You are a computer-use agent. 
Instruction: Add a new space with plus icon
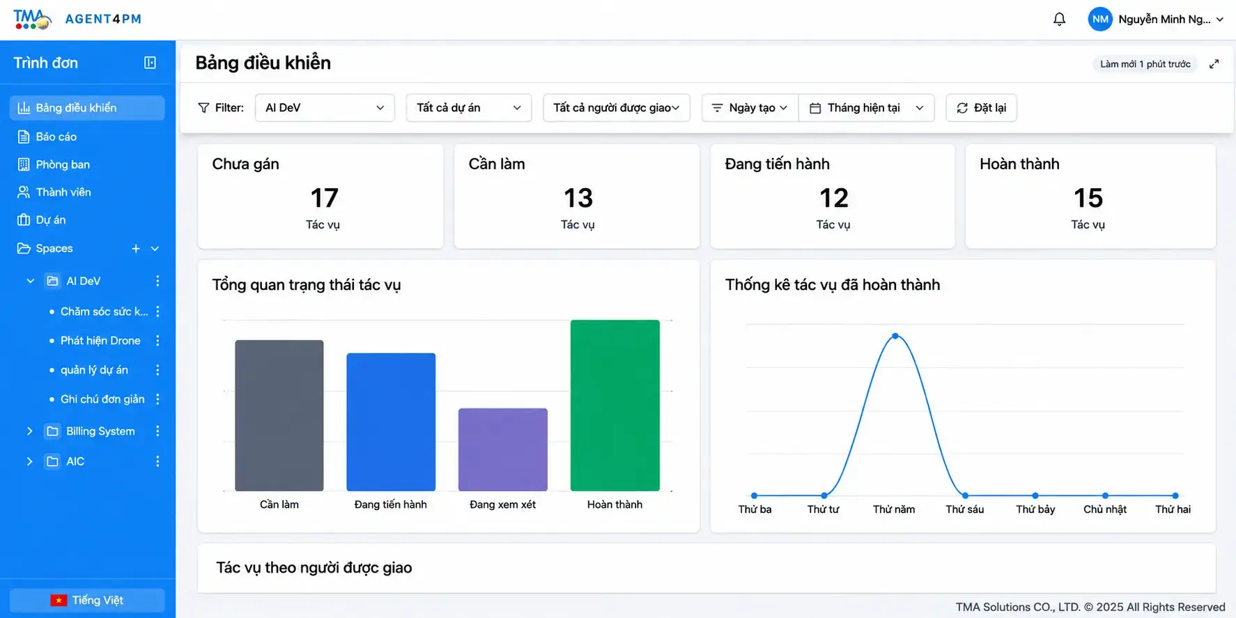(136, 249)
